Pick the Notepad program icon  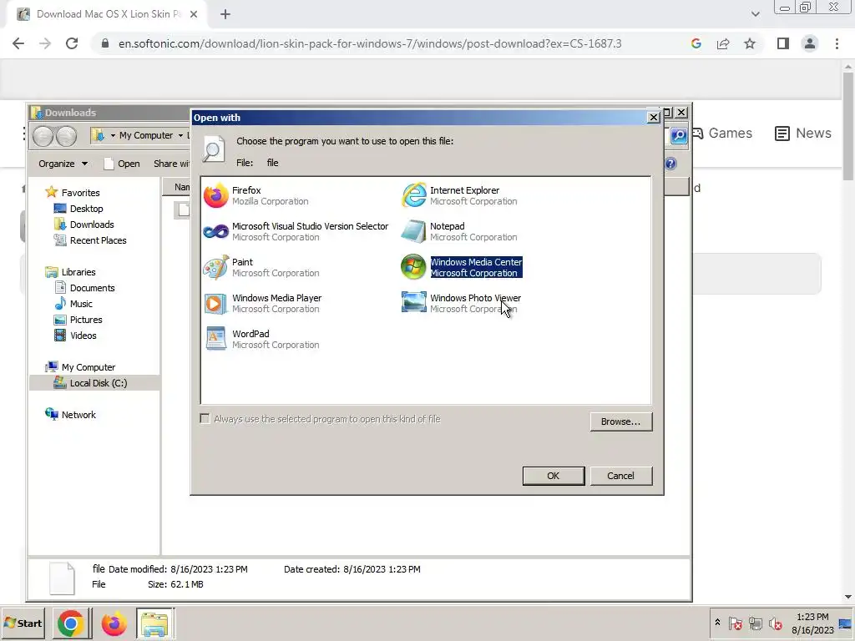[x=414, y=231]
